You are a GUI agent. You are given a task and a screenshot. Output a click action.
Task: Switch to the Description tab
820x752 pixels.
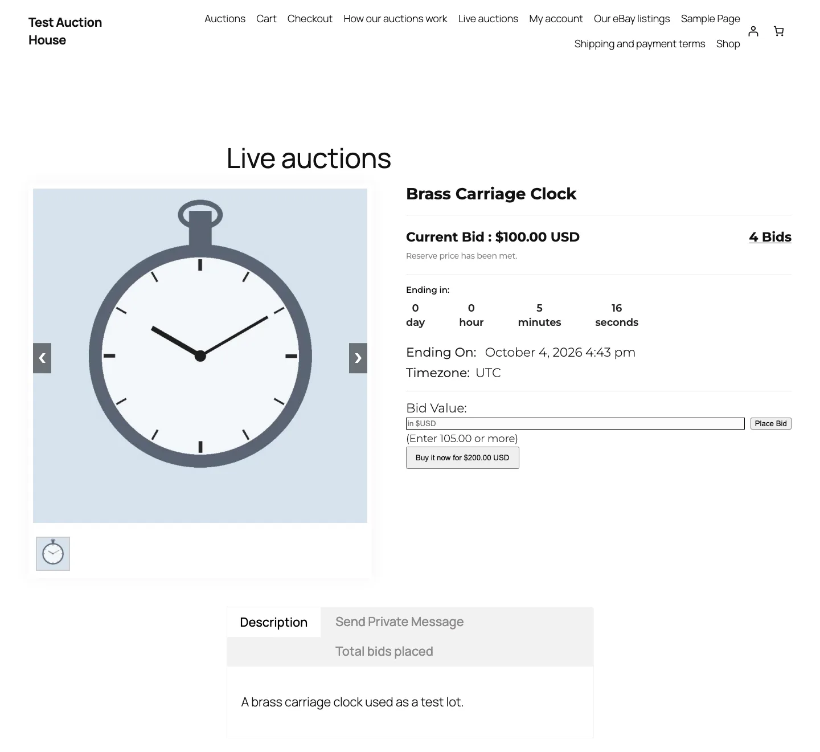coord(274,622)
